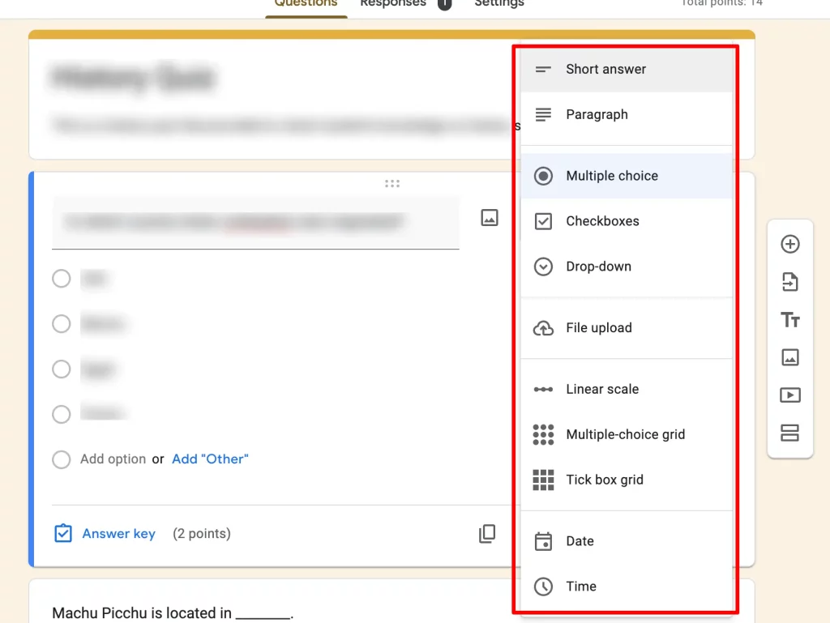Open the Answer key editor
This screenshot has height=623, width=830.
click(x=118, y=533)
